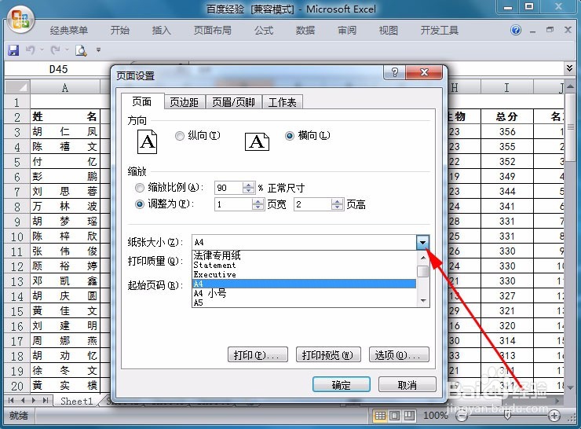Close the 页面设置 dialog
The height and width of the screenshot is (429, 581).
point(424,72)
